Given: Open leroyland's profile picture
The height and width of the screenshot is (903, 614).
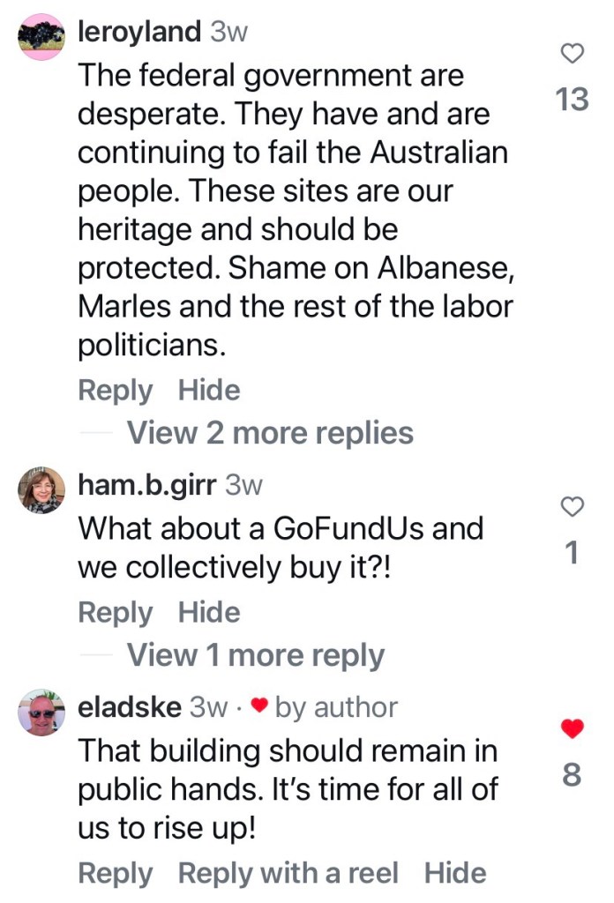Looking at the screenshot, I should point(41,37).
